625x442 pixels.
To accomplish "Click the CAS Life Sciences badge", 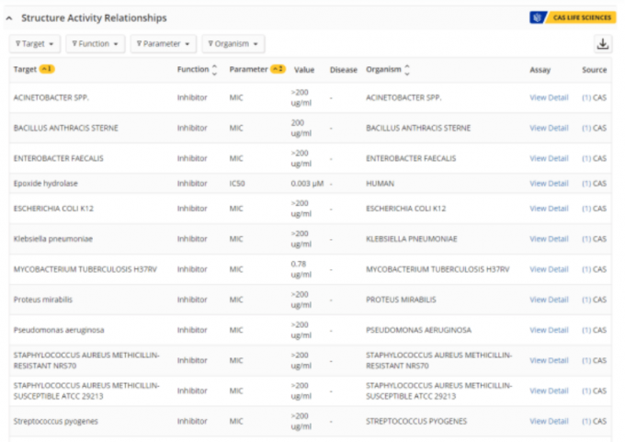I will click(572, 17).
